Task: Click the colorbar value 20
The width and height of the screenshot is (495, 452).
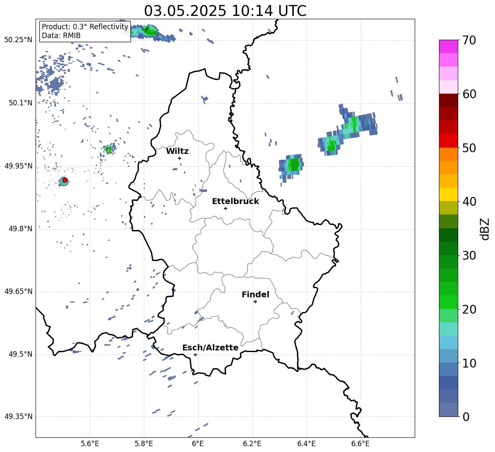Action: click(x=469, y=309)
